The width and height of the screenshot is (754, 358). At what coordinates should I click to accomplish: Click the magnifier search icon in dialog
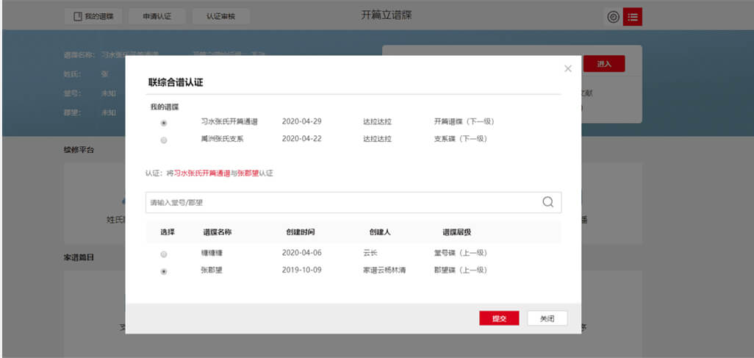tap(547, 202)
